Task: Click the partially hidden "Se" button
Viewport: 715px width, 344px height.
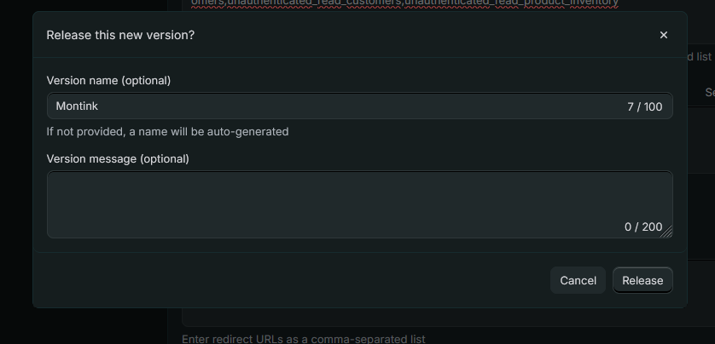Action: click(709, 92)
